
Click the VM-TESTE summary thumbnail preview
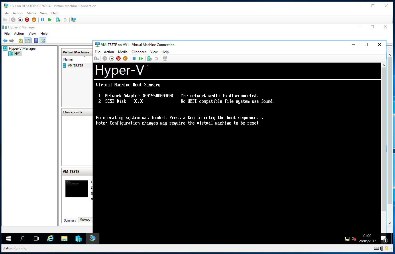click(x=76, y=189)
